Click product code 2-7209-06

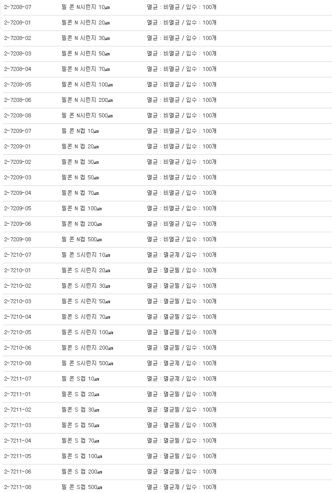[x=17, y=224]
